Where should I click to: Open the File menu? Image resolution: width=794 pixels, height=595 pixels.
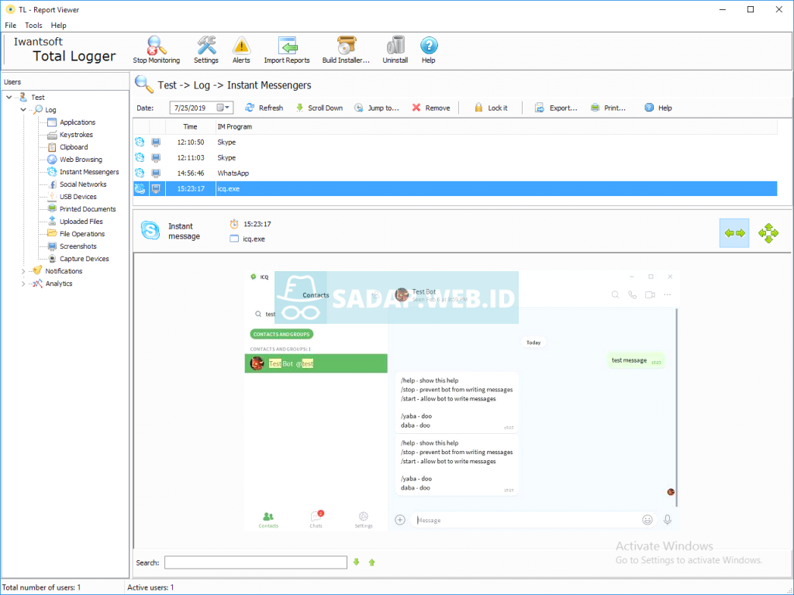pos(11,26)
